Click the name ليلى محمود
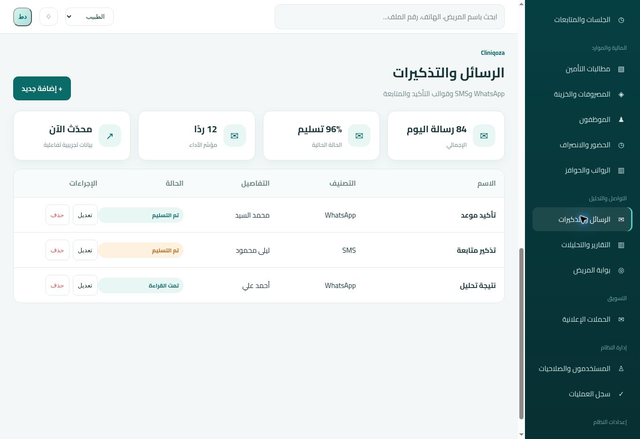The height and width of the screenshot is (439, 640). click(x=253, y=250)
